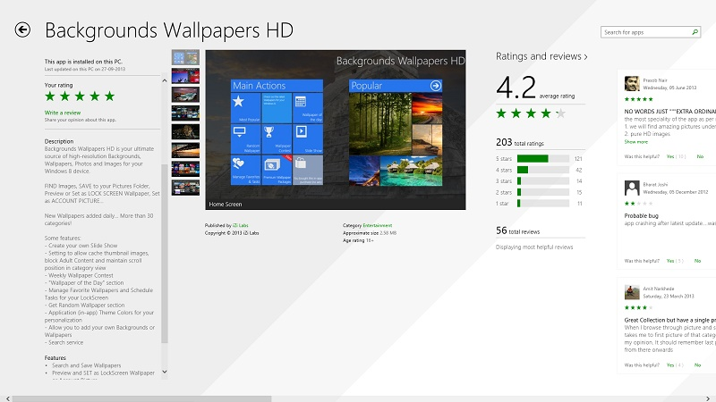Viewport: 716px width, 402px height.
Task: Click the 'Description' heading
Action: 59,141
